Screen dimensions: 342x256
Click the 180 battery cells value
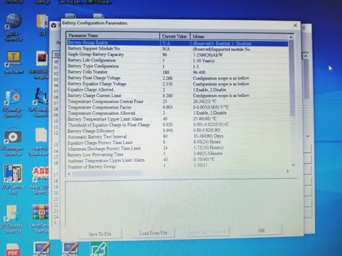[166, 72]
